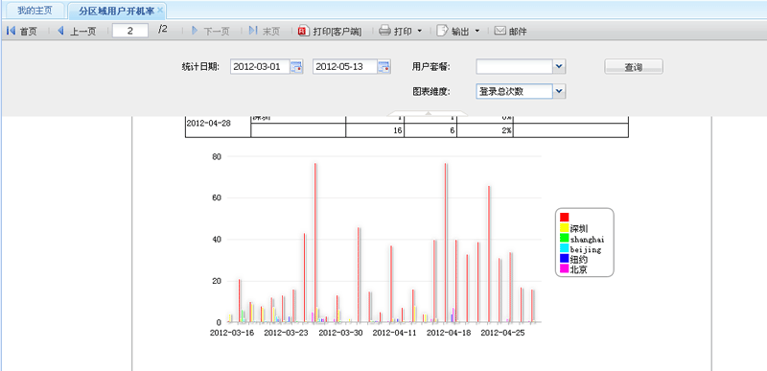Click the start date field 2012-03-01
The width and height of the screenshot is (767, 371).
click(260, 67)
